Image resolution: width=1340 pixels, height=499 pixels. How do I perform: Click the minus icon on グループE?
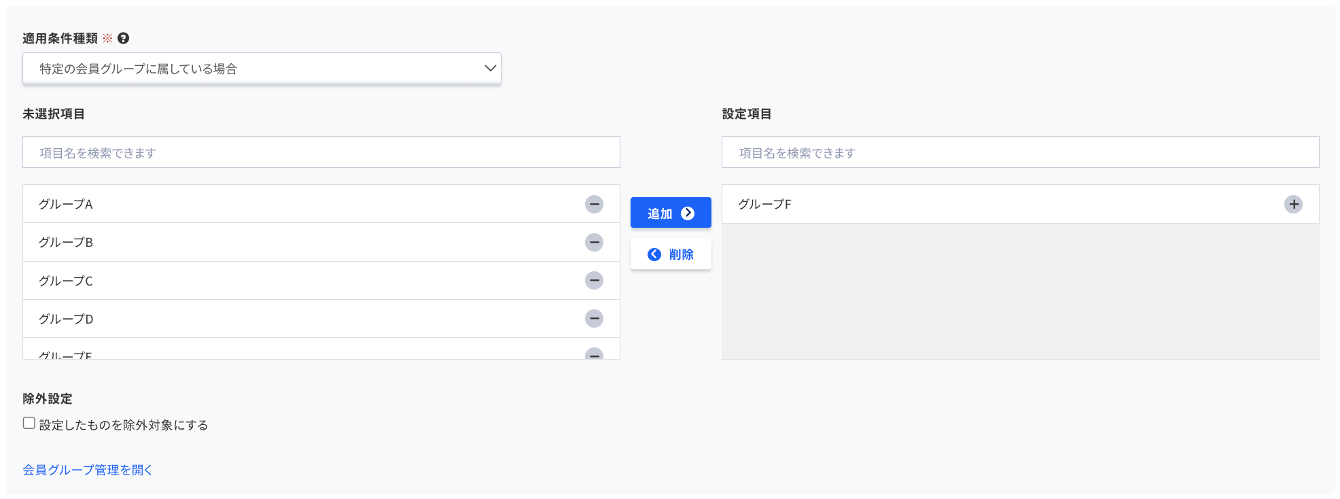[594, 354]
